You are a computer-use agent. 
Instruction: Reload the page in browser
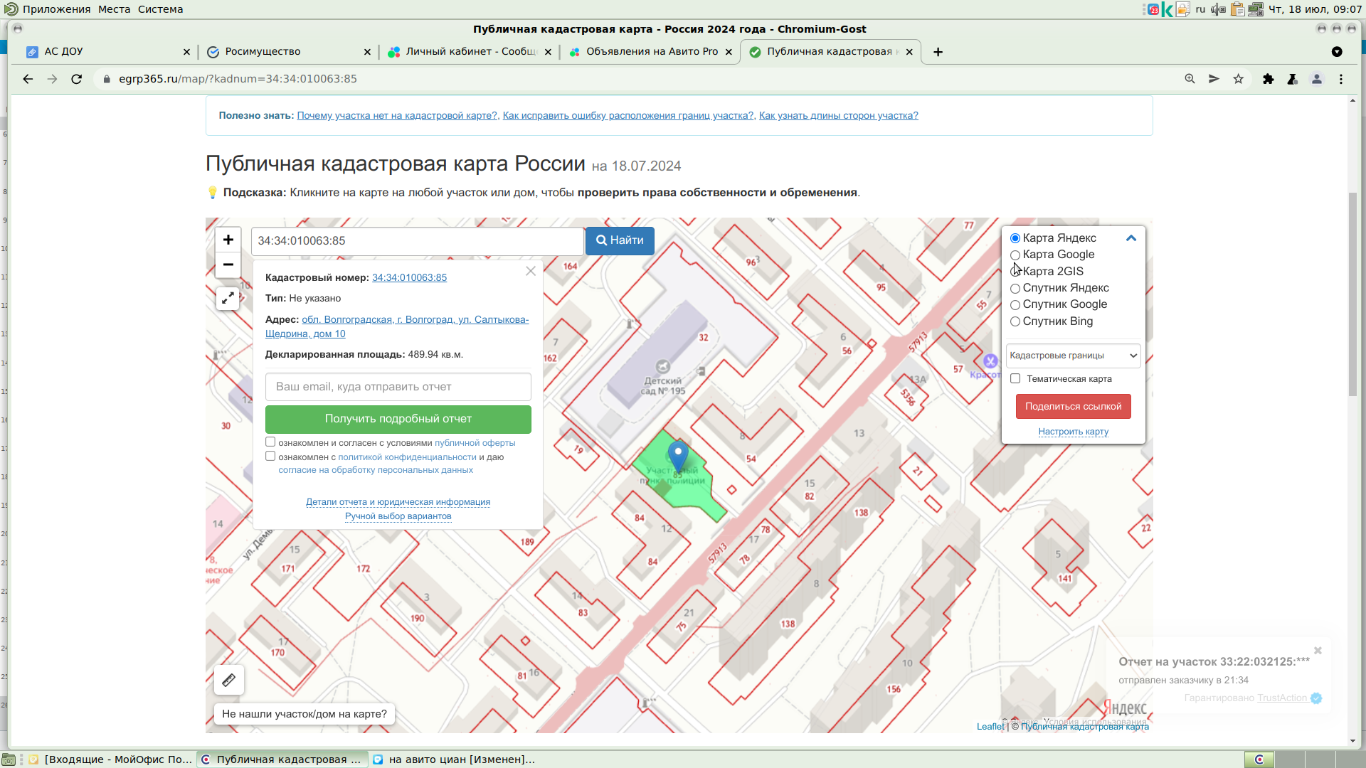[77, 79]
